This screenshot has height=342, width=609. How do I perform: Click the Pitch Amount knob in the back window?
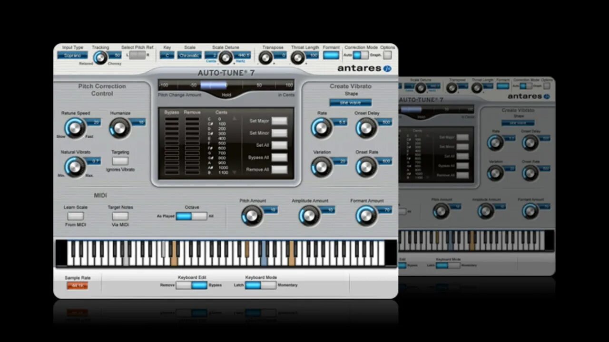(441, 211)
